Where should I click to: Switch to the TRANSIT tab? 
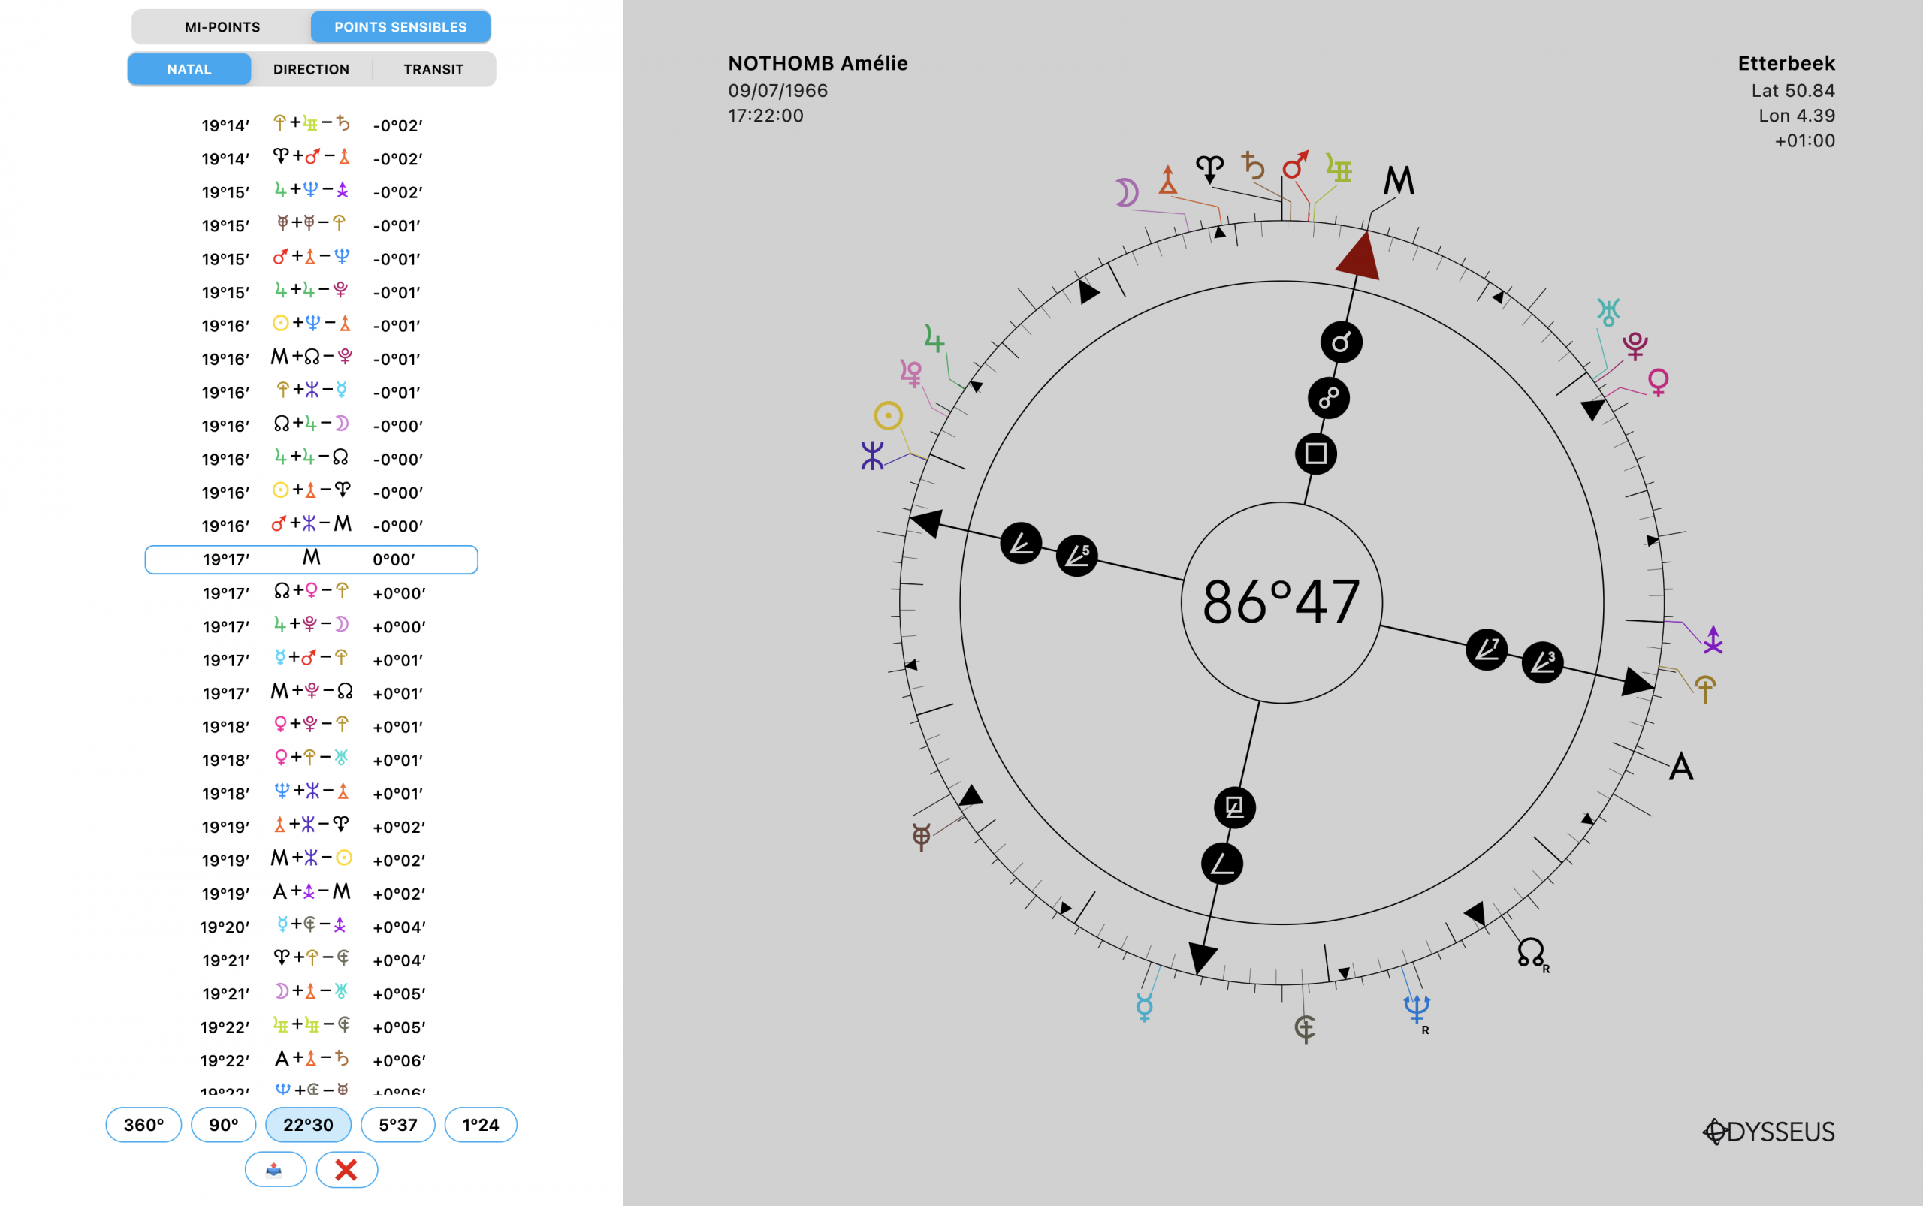click(x=433, y=69)
